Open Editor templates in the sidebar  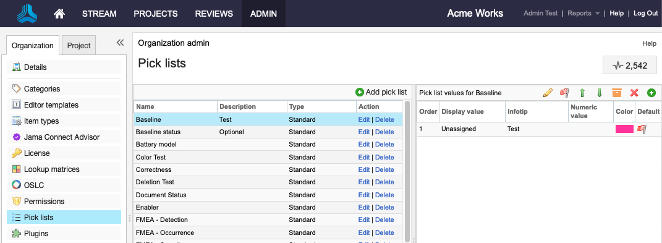pyautogui.click(x=64, y=105)
